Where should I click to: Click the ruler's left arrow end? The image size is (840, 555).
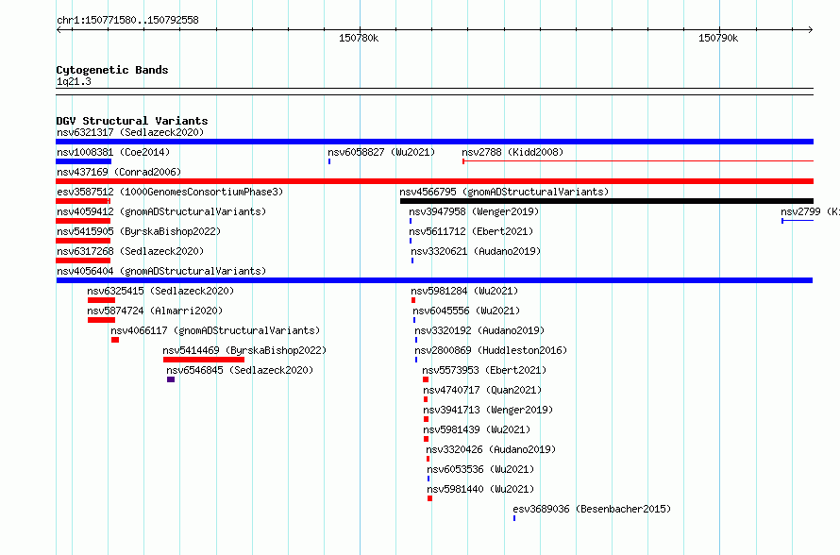tap(59, 29)
